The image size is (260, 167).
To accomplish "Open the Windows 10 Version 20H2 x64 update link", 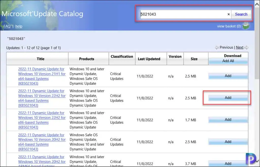I will [x=42, y=142].
